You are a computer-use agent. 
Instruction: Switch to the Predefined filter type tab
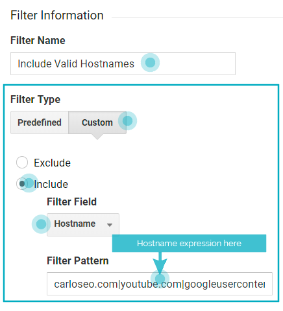point(40,122)
